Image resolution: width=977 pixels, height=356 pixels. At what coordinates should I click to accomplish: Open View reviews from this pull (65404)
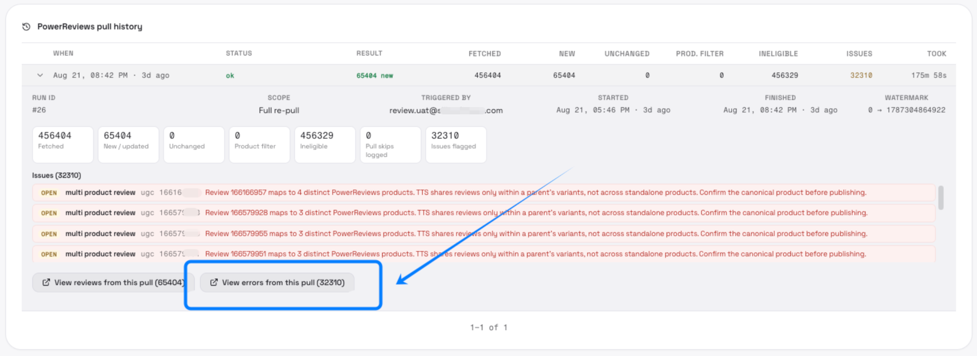pyautogui.click(x=113, y=282)
